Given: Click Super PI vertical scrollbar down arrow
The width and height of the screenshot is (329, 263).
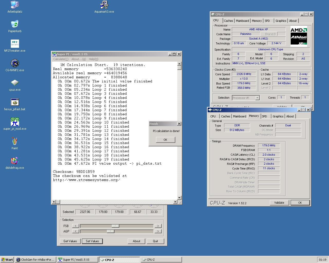Looking at the screenshot, I should click(x=179, y=198).
